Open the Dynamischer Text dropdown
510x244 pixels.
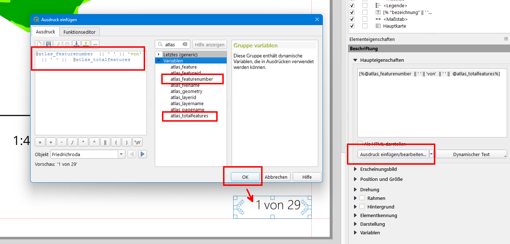point(471,154)
